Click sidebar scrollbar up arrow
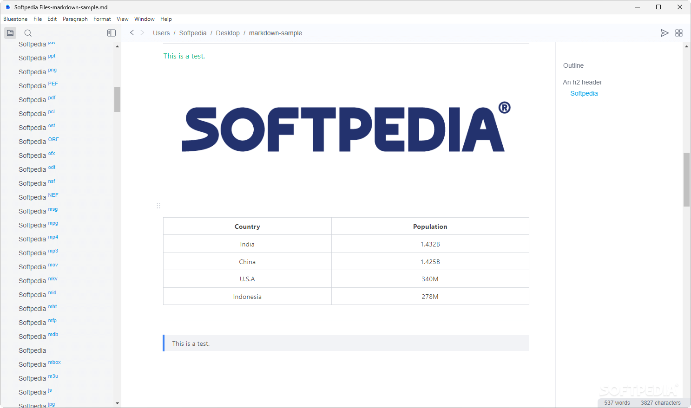The image size is (691, 408). [x=117, y=46]
